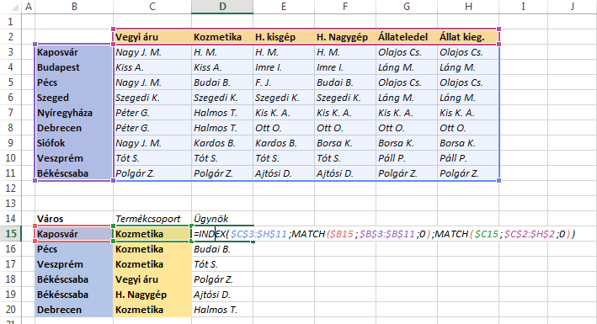The height and width of the screenshot is (324, 597).
Task: Click the Siófok city cell
Action: [74, 143]
